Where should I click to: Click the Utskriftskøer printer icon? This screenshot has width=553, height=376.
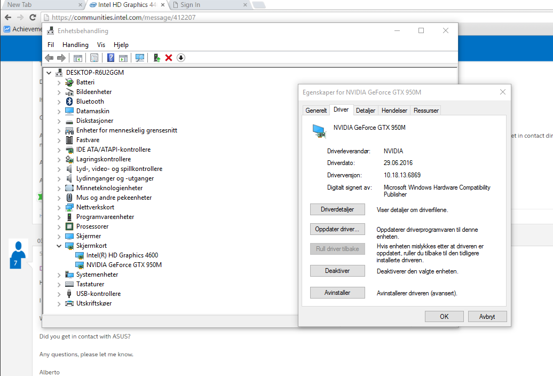coord(69,303)
